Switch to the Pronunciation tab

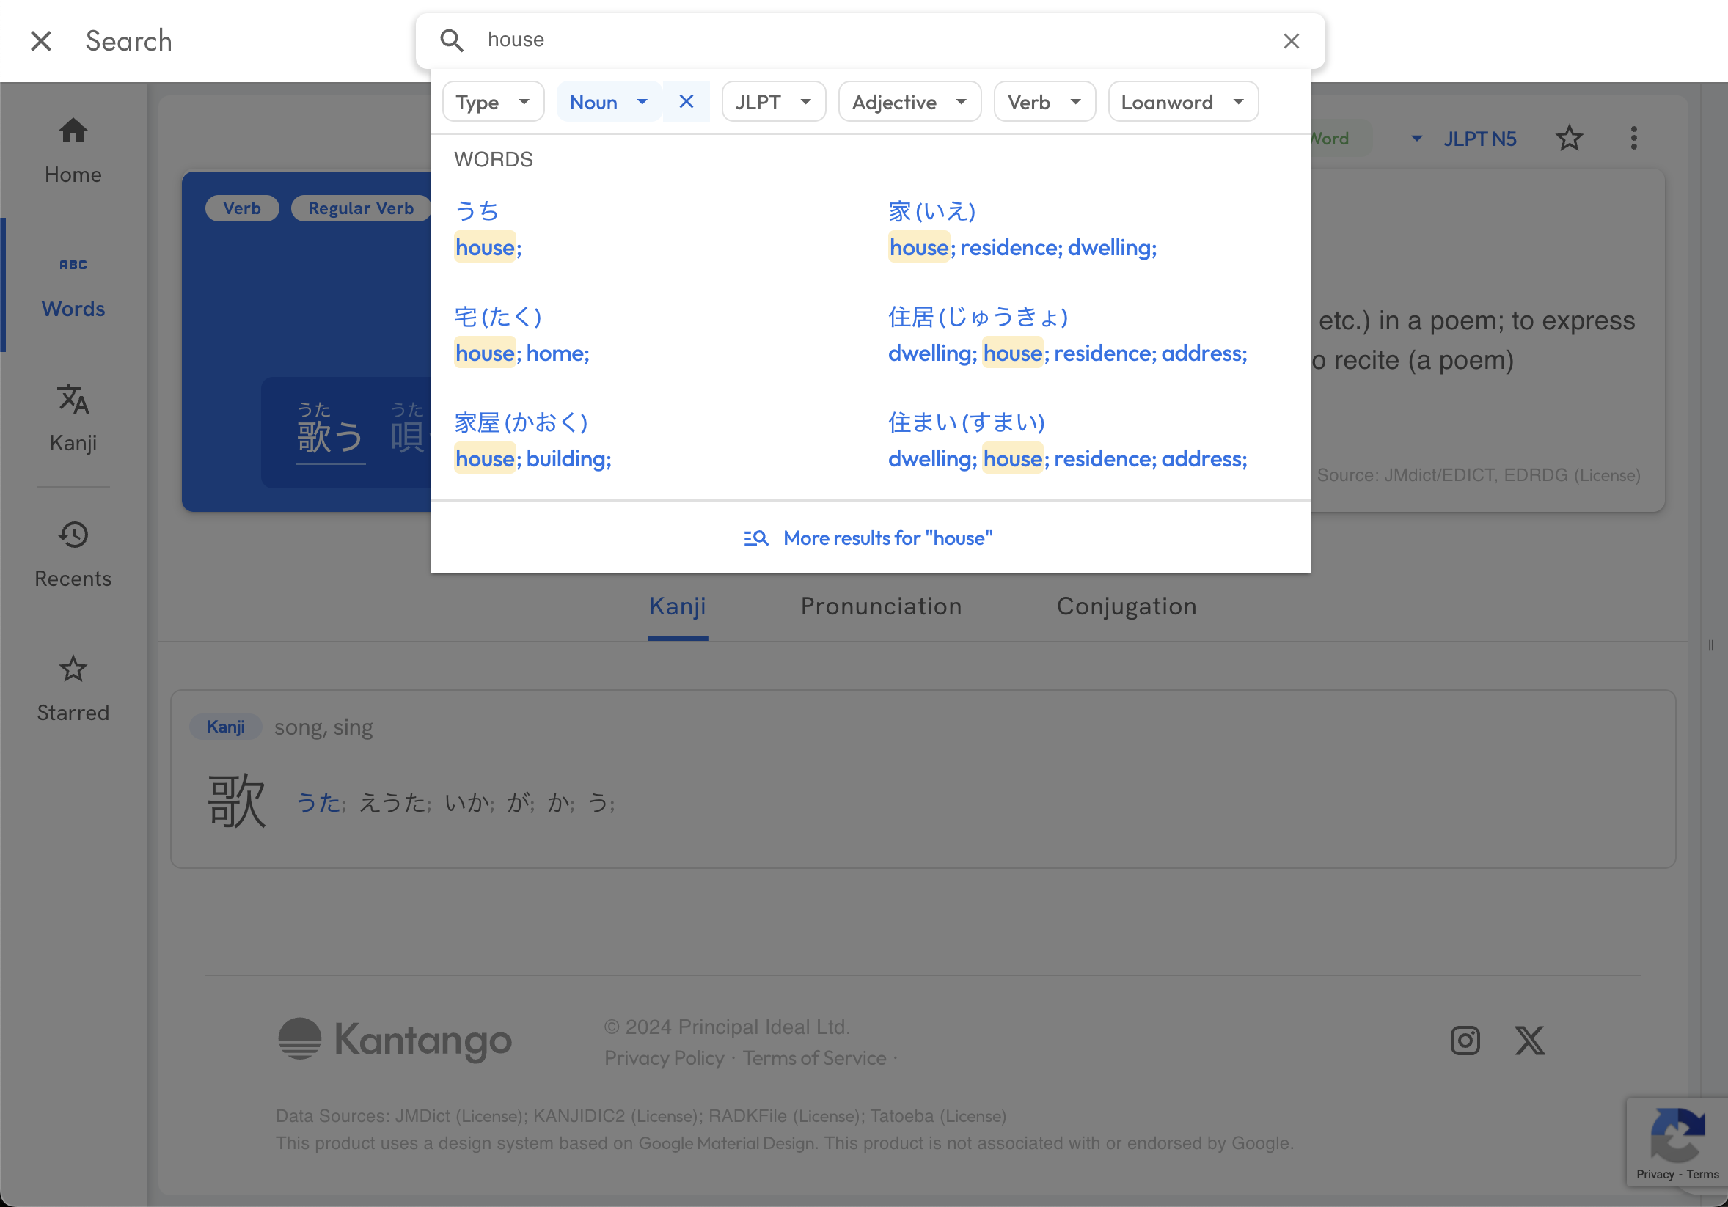coord(882,606)
